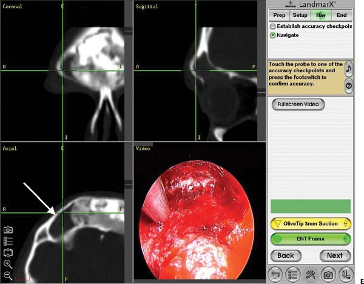Select the Navigate radio option

coord(272,36)
